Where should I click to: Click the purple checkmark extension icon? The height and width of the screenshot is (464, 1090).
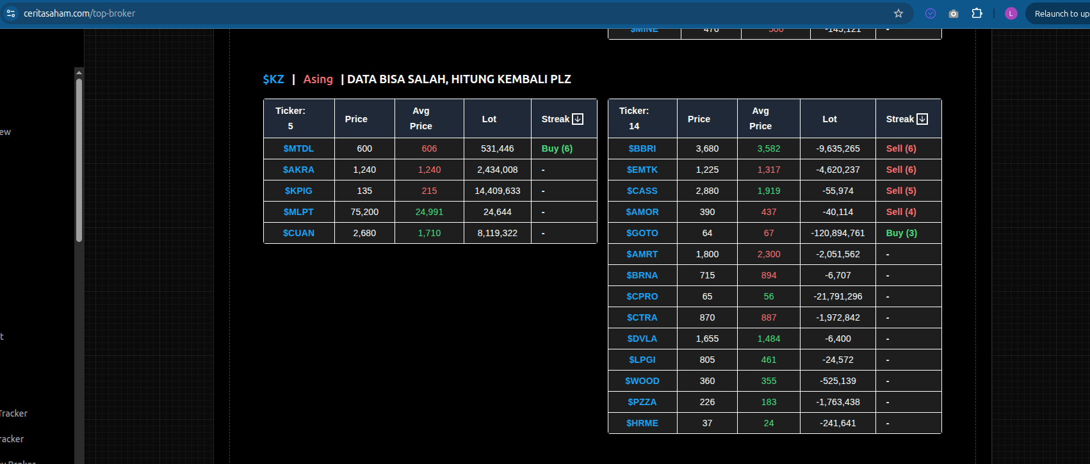pos(931,13)
